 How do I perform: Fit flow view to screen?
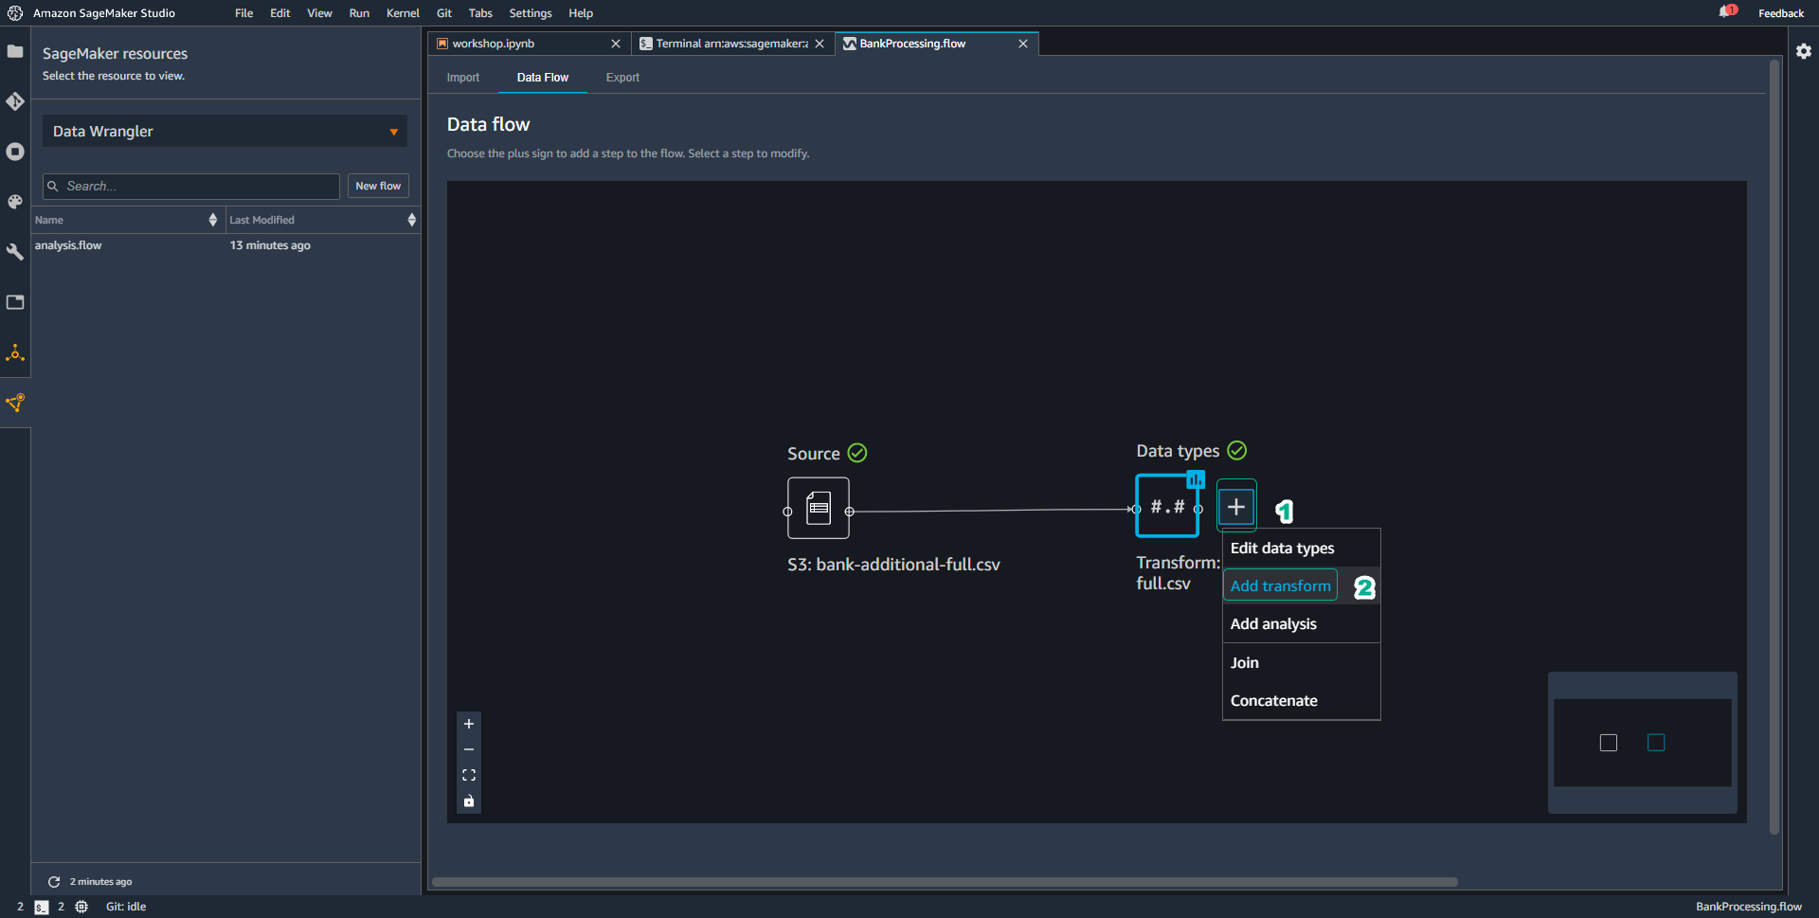[469, 775]
